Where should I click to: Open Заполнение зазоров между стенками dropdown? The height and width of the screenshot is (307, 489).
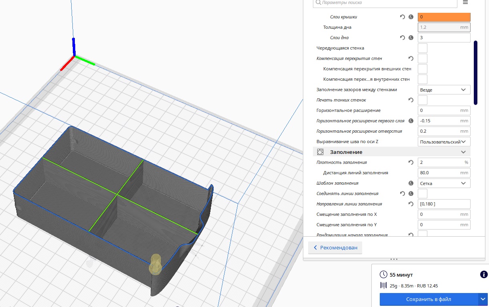[x=444, y=90]
